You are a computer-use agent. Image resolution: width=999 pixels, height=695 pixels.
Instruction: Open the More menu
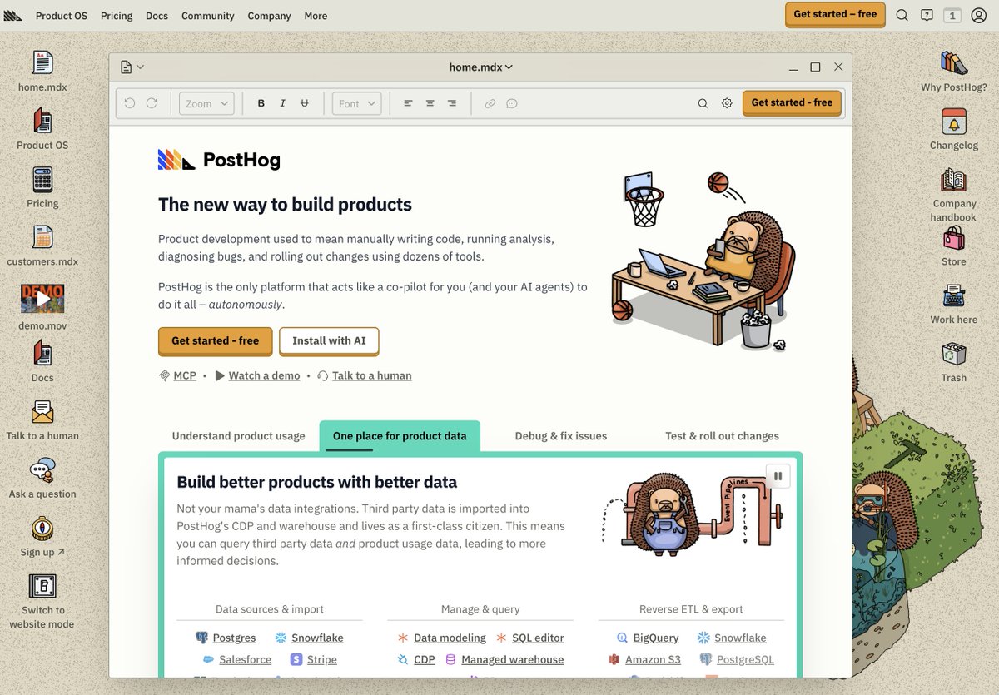[316, 16]
